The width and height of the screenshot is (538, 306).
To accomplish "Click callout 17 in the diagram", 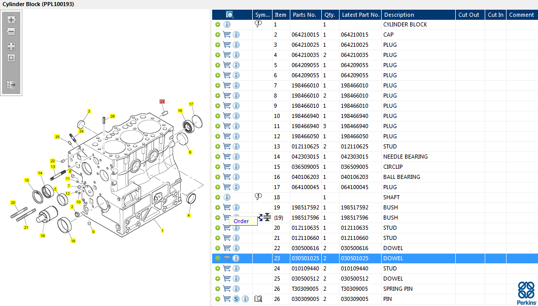I will [191, 104].
